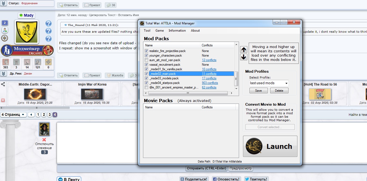Open the Tool menu
The height and width of the screenshot is (181, 367).
point(147,31)
